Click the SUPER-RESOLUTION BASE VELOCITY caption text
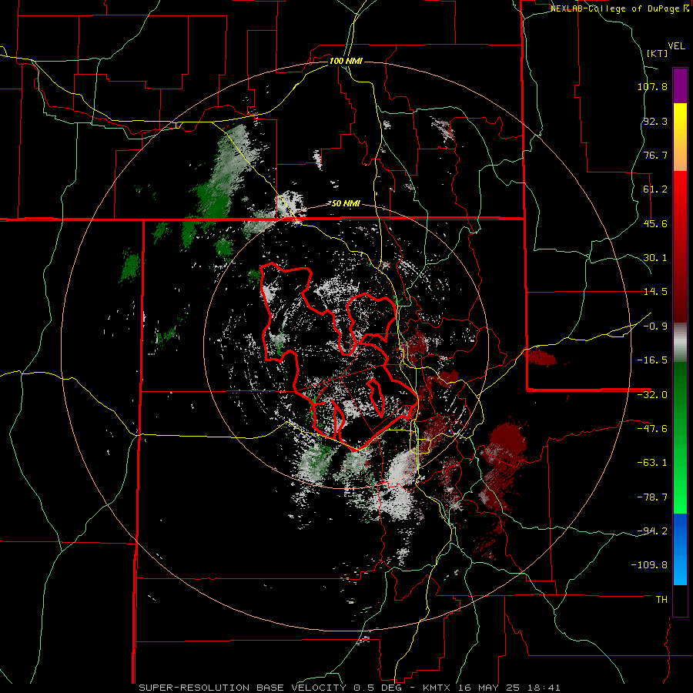This screenshot has width=693, height=693. point(243,688)
